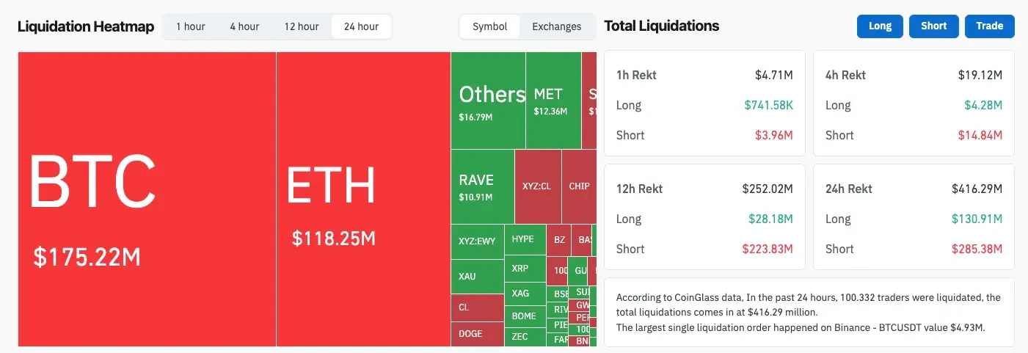This screenshot has height=353, width=1028.
Task: Click the 24h Rekt summary card
Action: 914,218
